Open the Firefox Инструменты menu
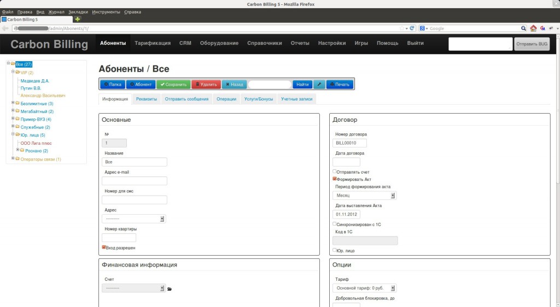The image size is (560, 307). tap(106, 12)
